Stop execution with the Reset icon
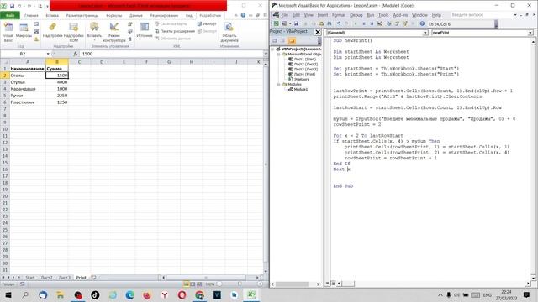This screenshot has width=538, height=302. coord(372,23)
